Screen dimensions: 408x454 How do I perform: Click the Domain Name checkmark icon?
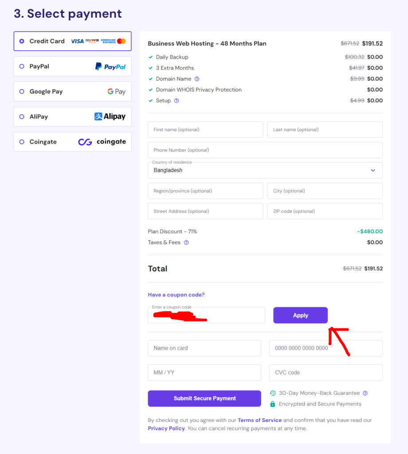pyautogui.click(x=151, y=79)
